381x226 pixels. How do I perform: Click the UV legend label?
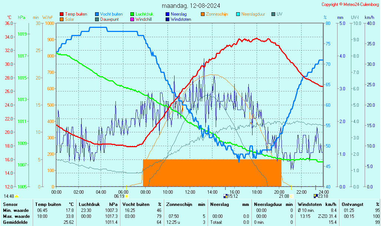point(279,14)
